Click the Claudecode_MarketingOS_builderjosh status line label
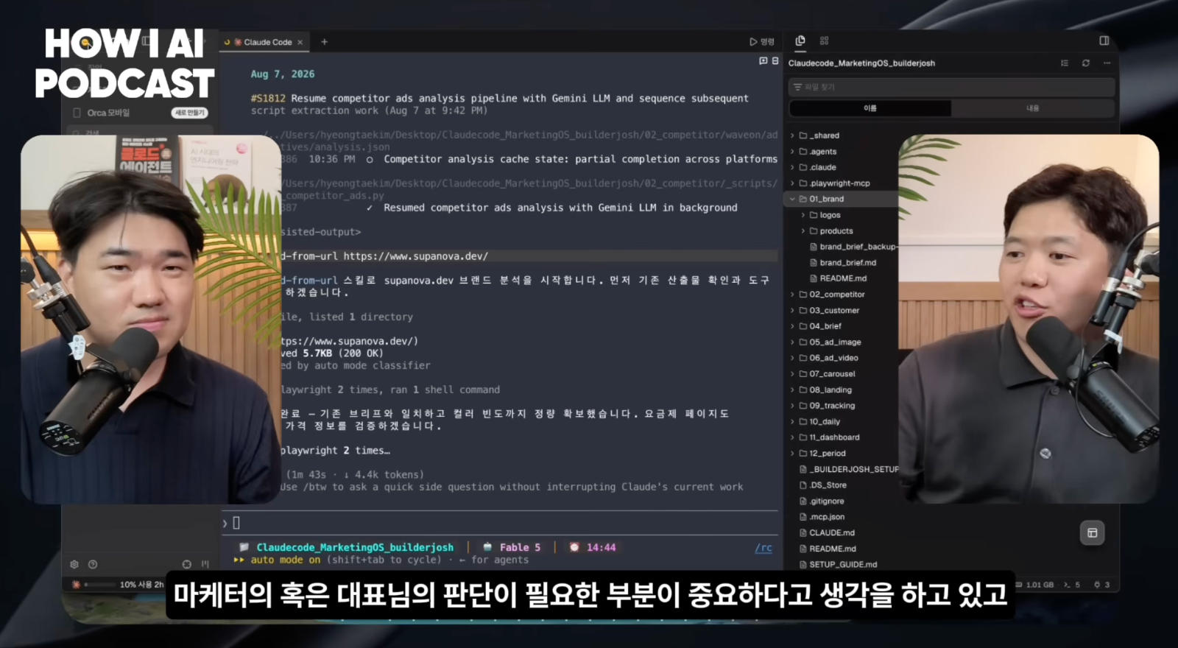 pos(355,548)
